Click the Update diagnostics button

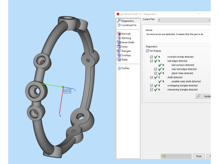pyautogui.click(x=203, y=96)
